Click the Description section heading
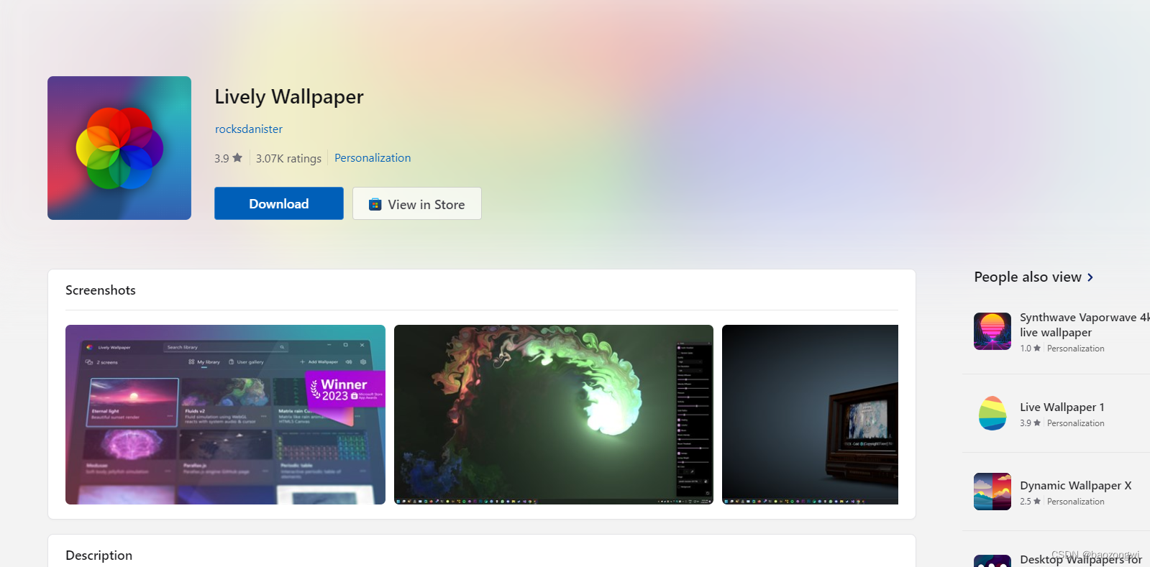Viewport: 1150px width, 567px height. [99, 556]
